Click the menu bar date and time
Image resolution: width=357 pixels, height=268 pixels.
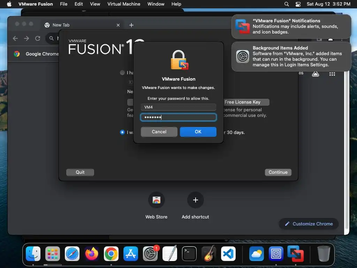328,4
